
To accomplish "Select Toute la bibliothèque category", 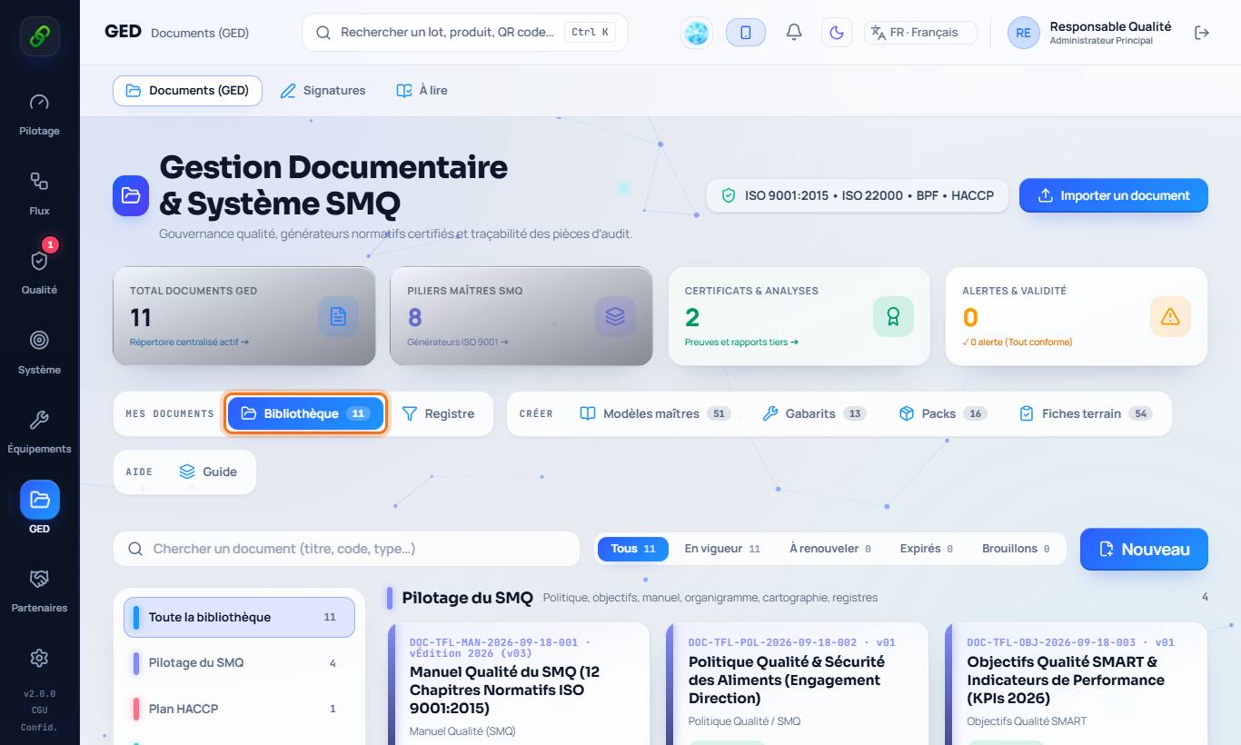I will [x=239, y=617].
